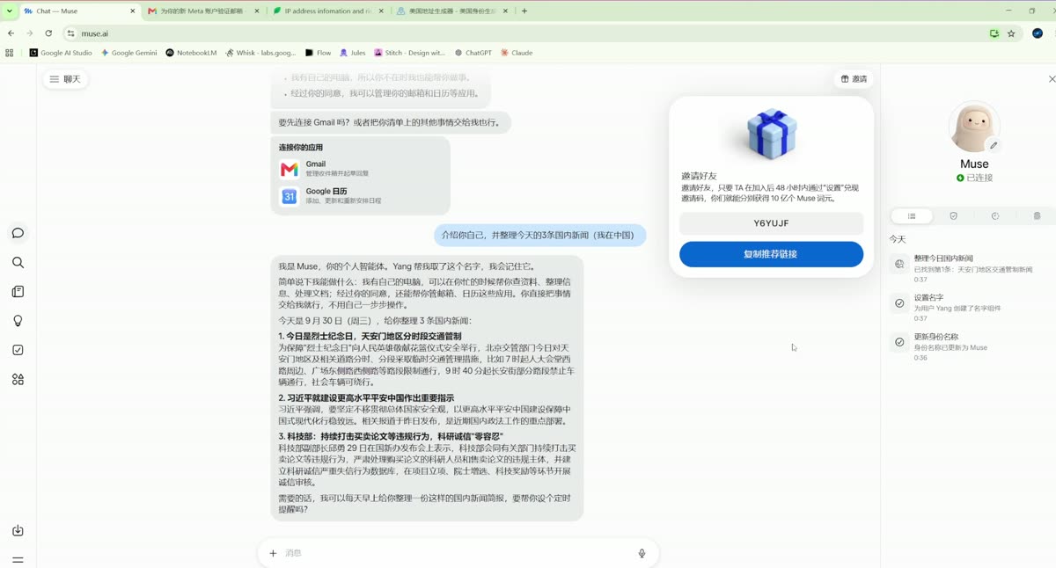Click the browser back arrow

[x=11, y=33]
